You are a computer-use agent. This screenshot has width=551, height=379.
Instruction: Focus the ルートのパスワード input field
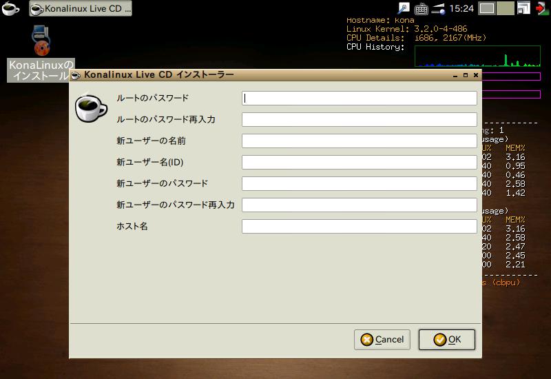point(359,98)
